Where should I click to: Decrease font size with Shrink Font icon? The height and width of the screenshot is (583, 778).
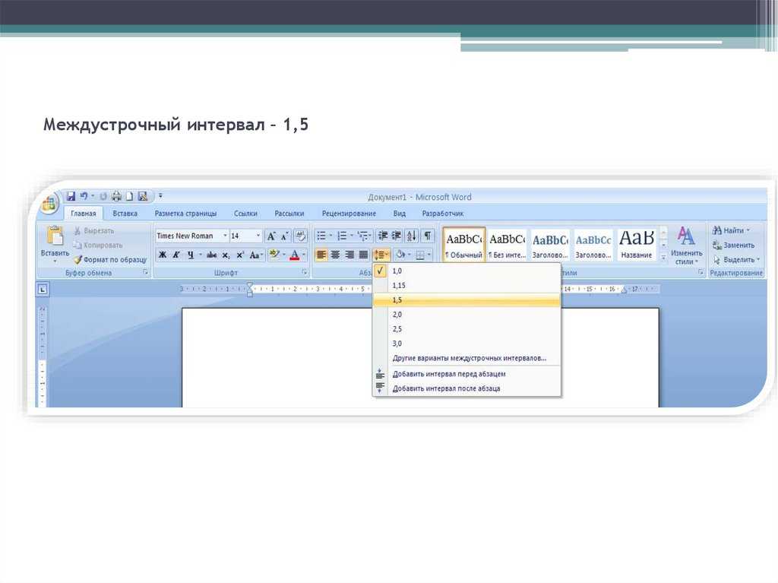click(286, 236)
